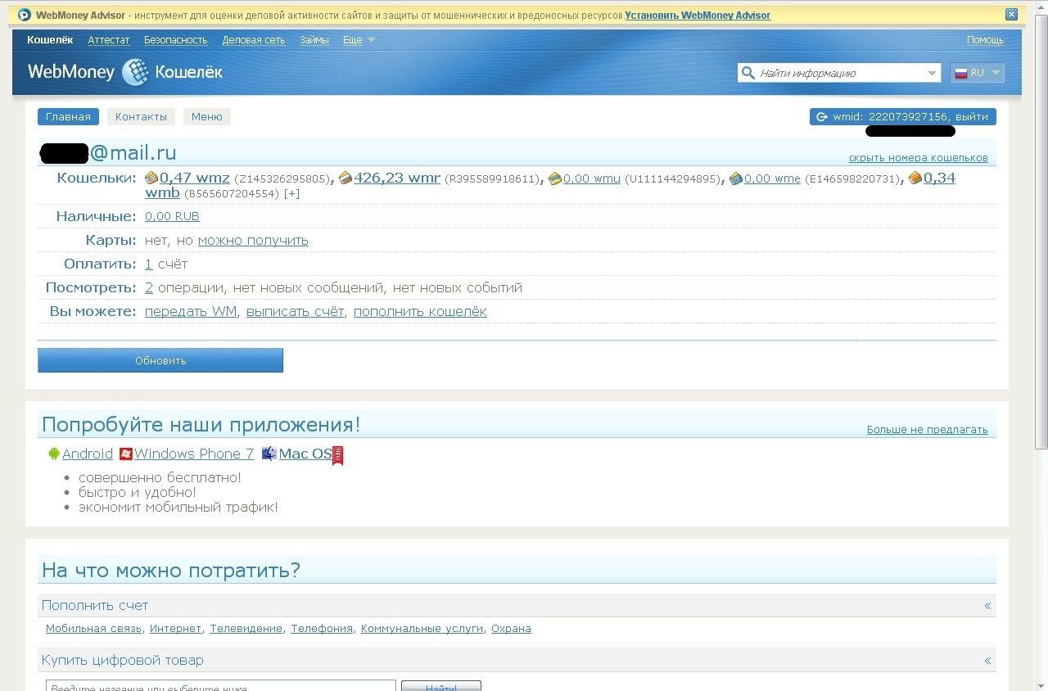
Task: Open the RU language selector
Action: point(978,73)
